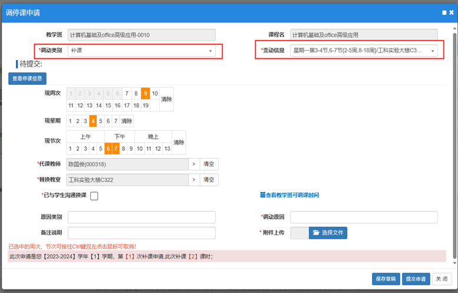Click the 原因类别 selection field
This screenshot has width=458, height=293.
141,218
